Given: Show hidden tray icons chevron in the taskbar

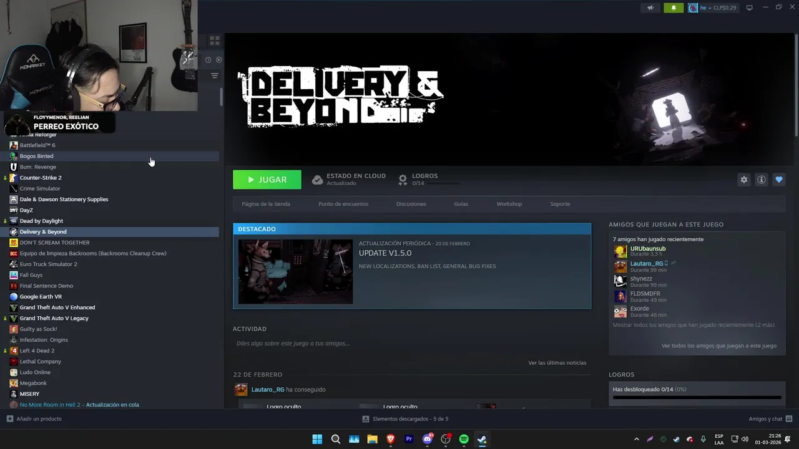Looking at the screenshot, I should [637, 439].
